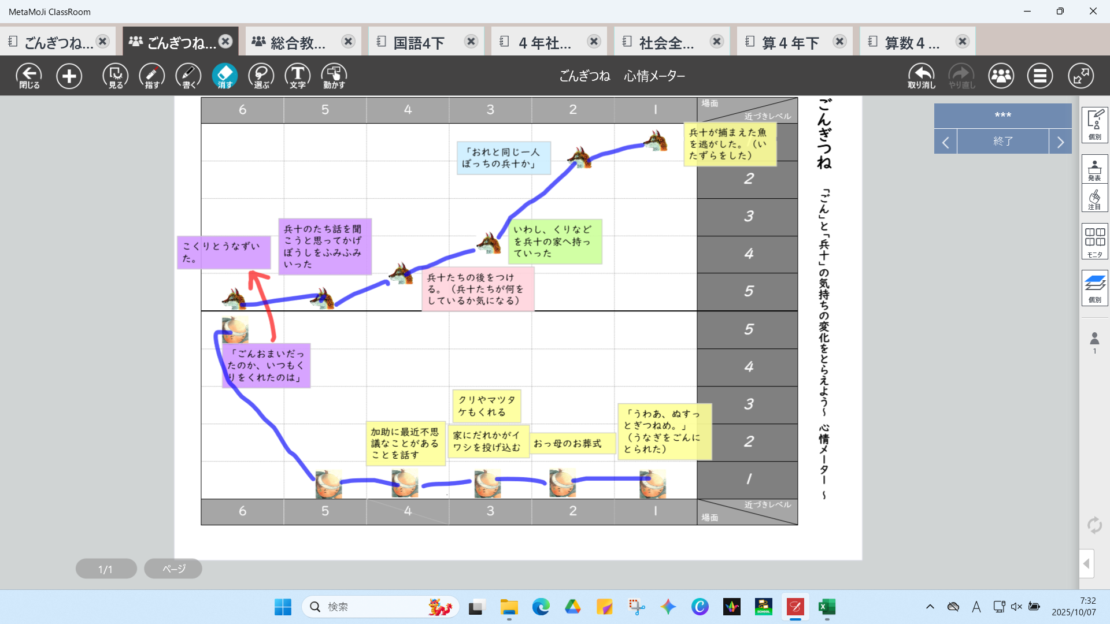Image resolution: width=1110 pixels, height=624 pixels.
Task: Select the 消す eraser tool
Action: pyautogui.click(x=225, y=76)
